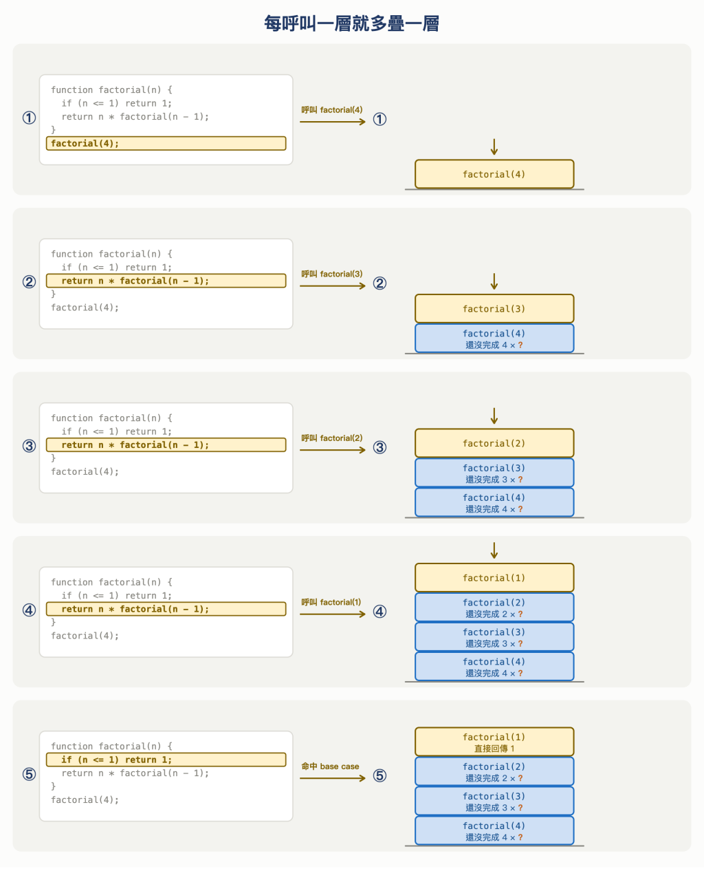Click the circled 3 left of the third code box
Viewport: 704px width, 891px height.
pyautogui.click(x=29, y=446)
